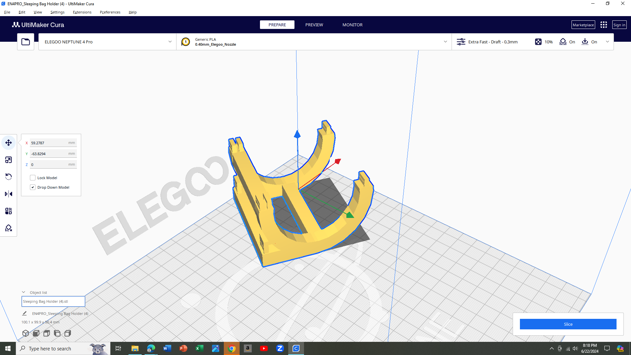The image size is (631, 355).
Task: Open the Marketplace
Action: click(583, 25)
